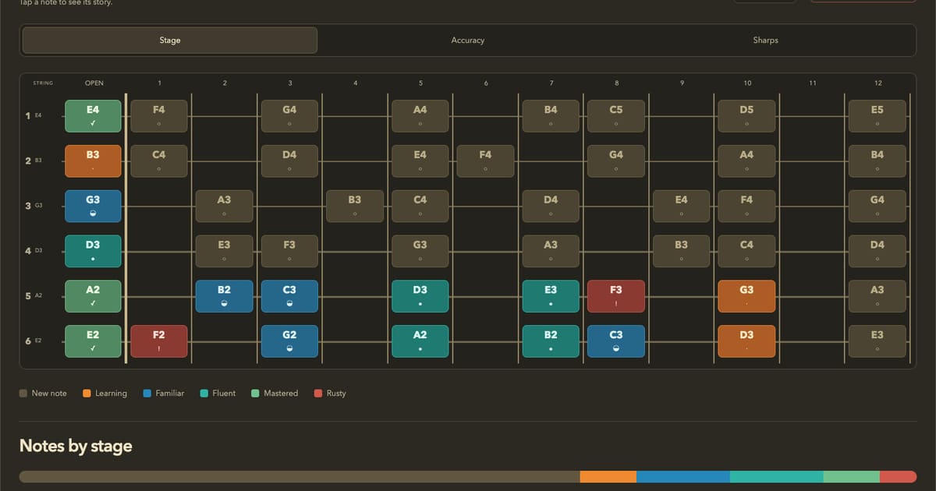Click the Rusty legend entry

tap(330, 394)
